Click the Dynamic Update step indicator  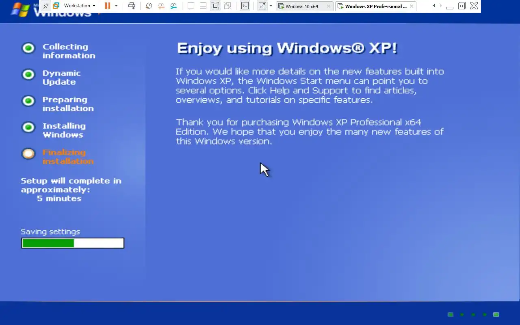click(28, 75)
